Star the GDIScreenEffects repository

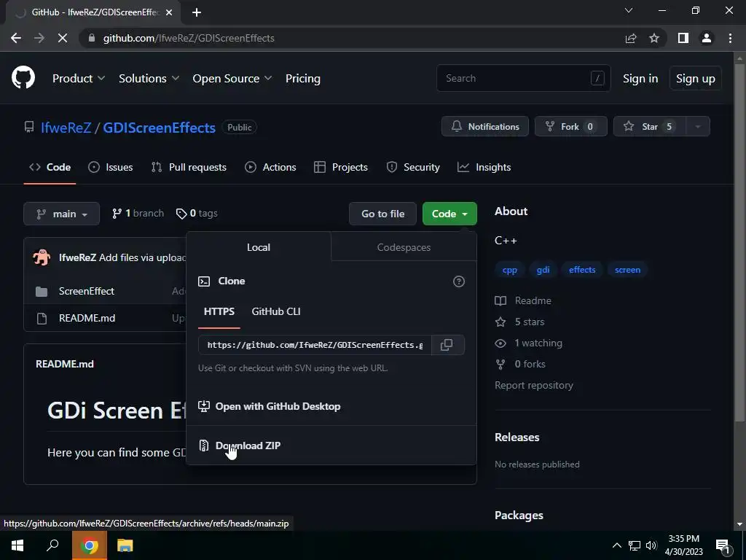pyautogui.click(x=650, y=126)
